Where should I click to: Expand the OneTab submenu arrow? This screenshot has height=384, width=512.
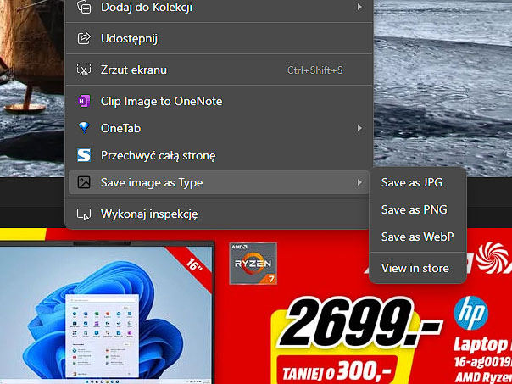[359, 128]
